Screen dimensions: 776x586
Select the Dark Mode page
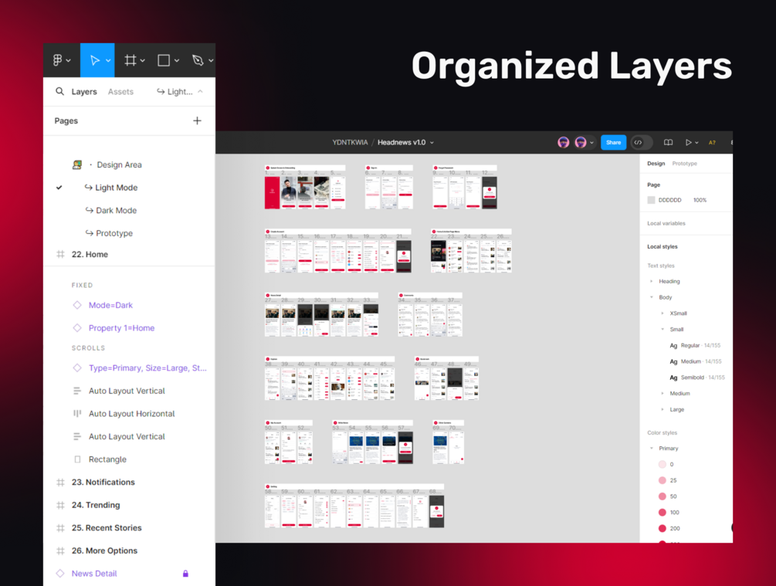[x=117, y=210]
